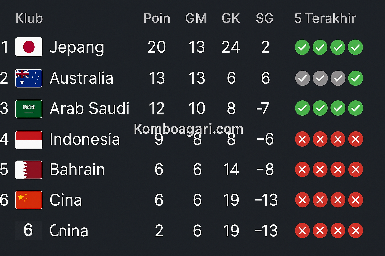This screenshot has height=256, width=385.
Task: Click the Indonesia flag icon
Action: pos(29,140)
